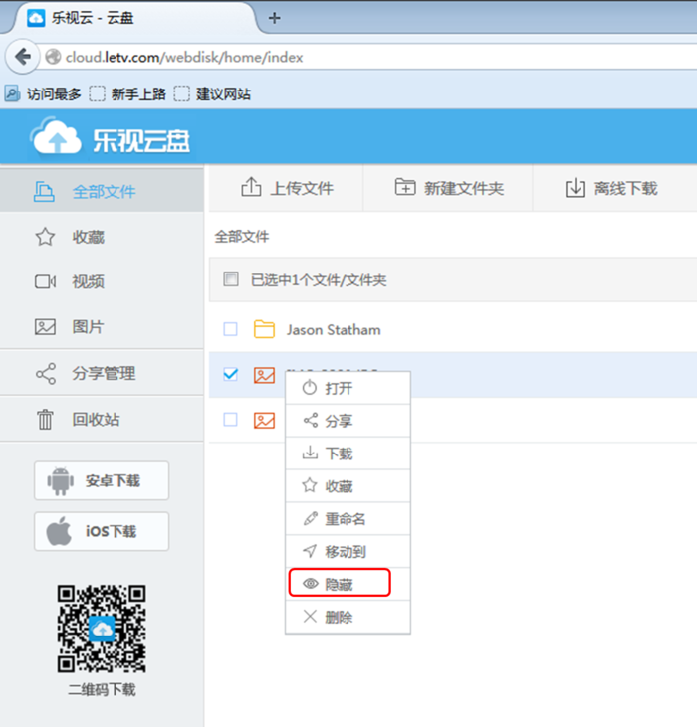Viewport: 697px width, 727px height.
Task: Click the picture icon beside 图片
Action: click(45, 326)
